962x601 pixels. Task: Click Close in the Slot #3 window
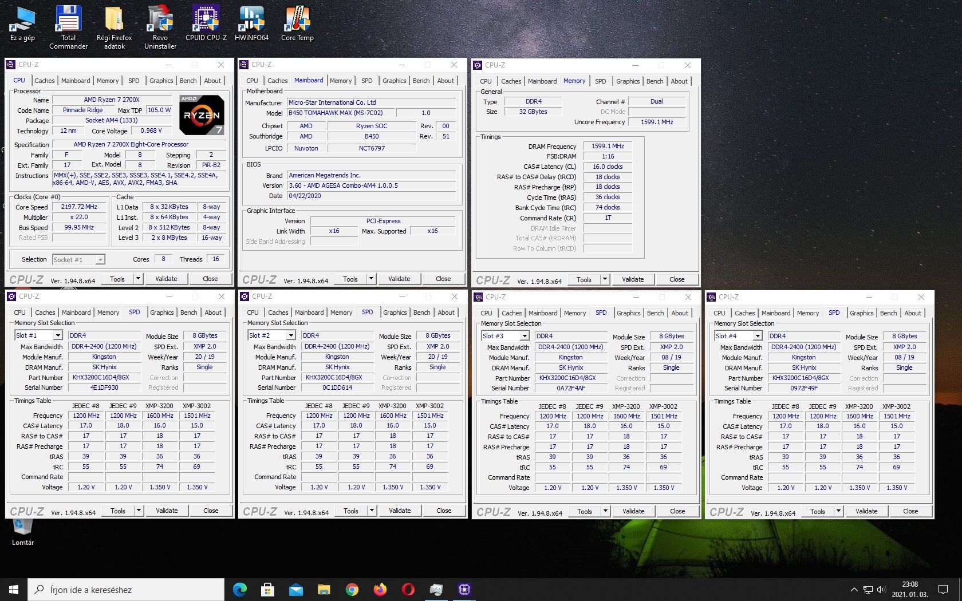pos(677,511)
